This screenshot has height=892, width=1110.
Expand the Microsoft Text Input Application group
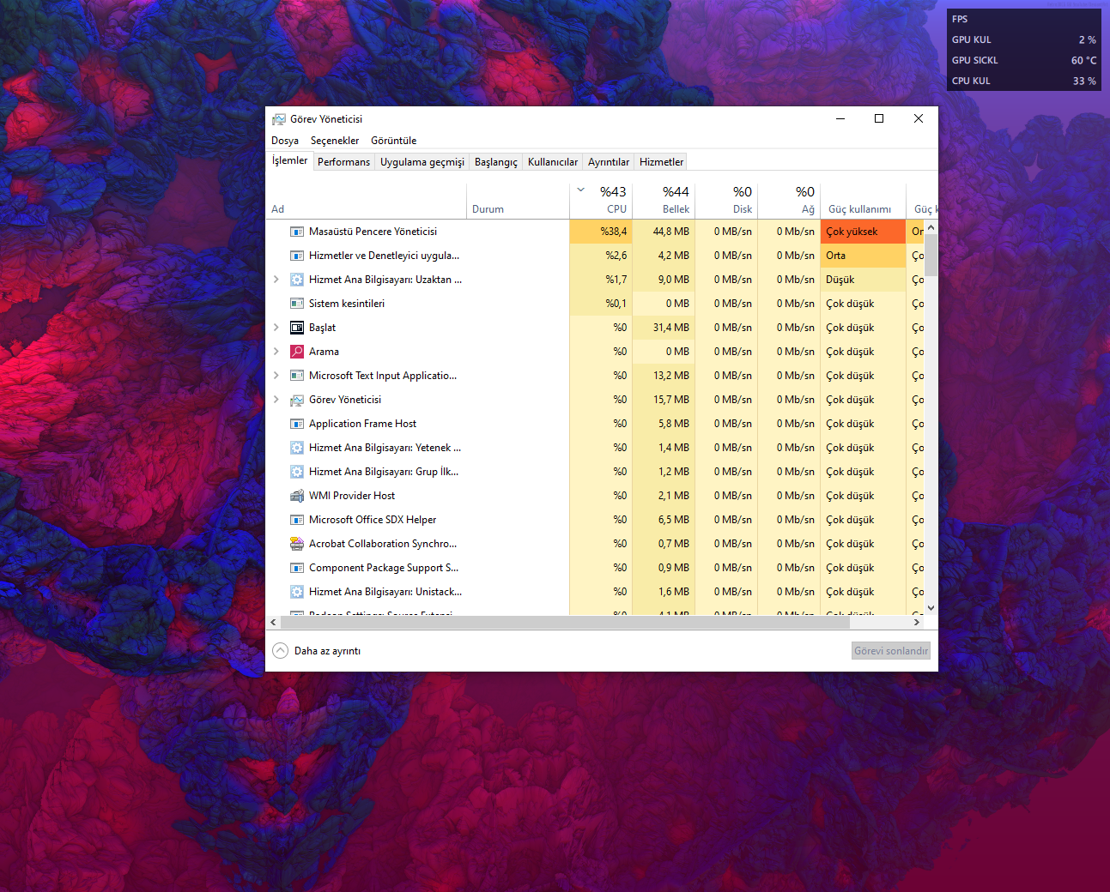click(x=276, y=376)
